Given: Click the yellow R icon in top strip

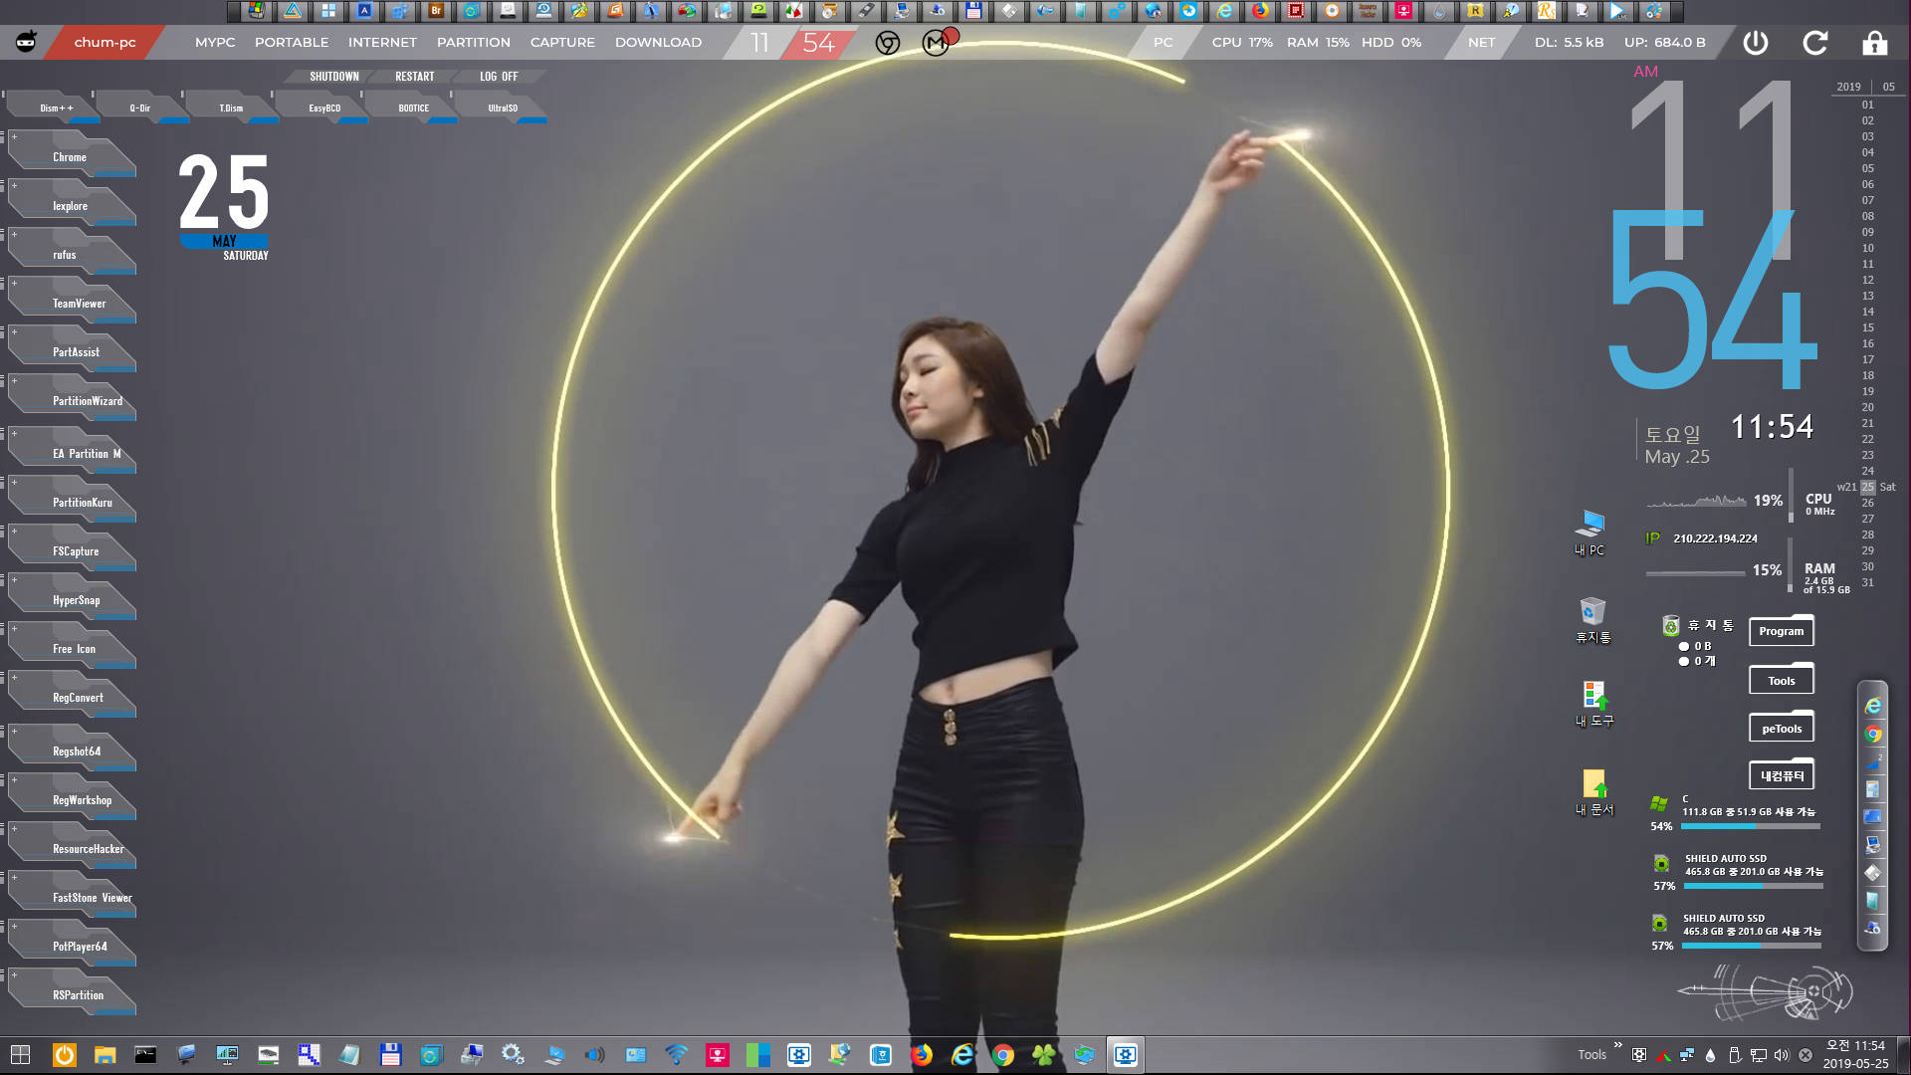Looking at the screenshot, I should coord(1475,11).
